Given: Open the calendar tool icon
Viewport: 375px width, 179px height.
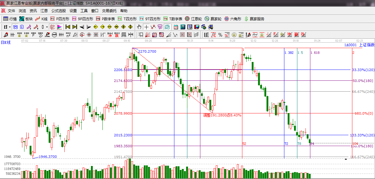Looking at the screenshot, I should coord(176,27).
